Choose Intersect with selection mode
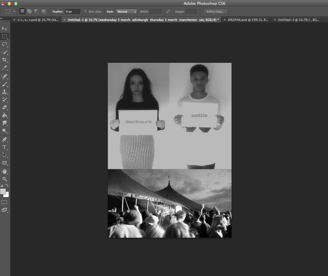The image size is (328, 276). (44, 11)
